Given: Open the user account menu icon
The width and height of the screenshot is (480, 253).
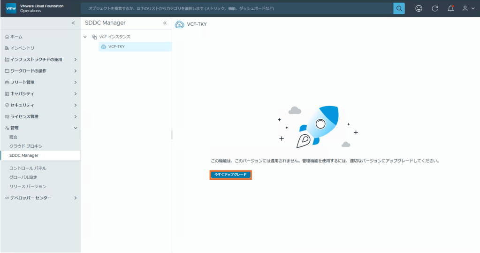Looking at the screenshot, I should pos(465,8).
